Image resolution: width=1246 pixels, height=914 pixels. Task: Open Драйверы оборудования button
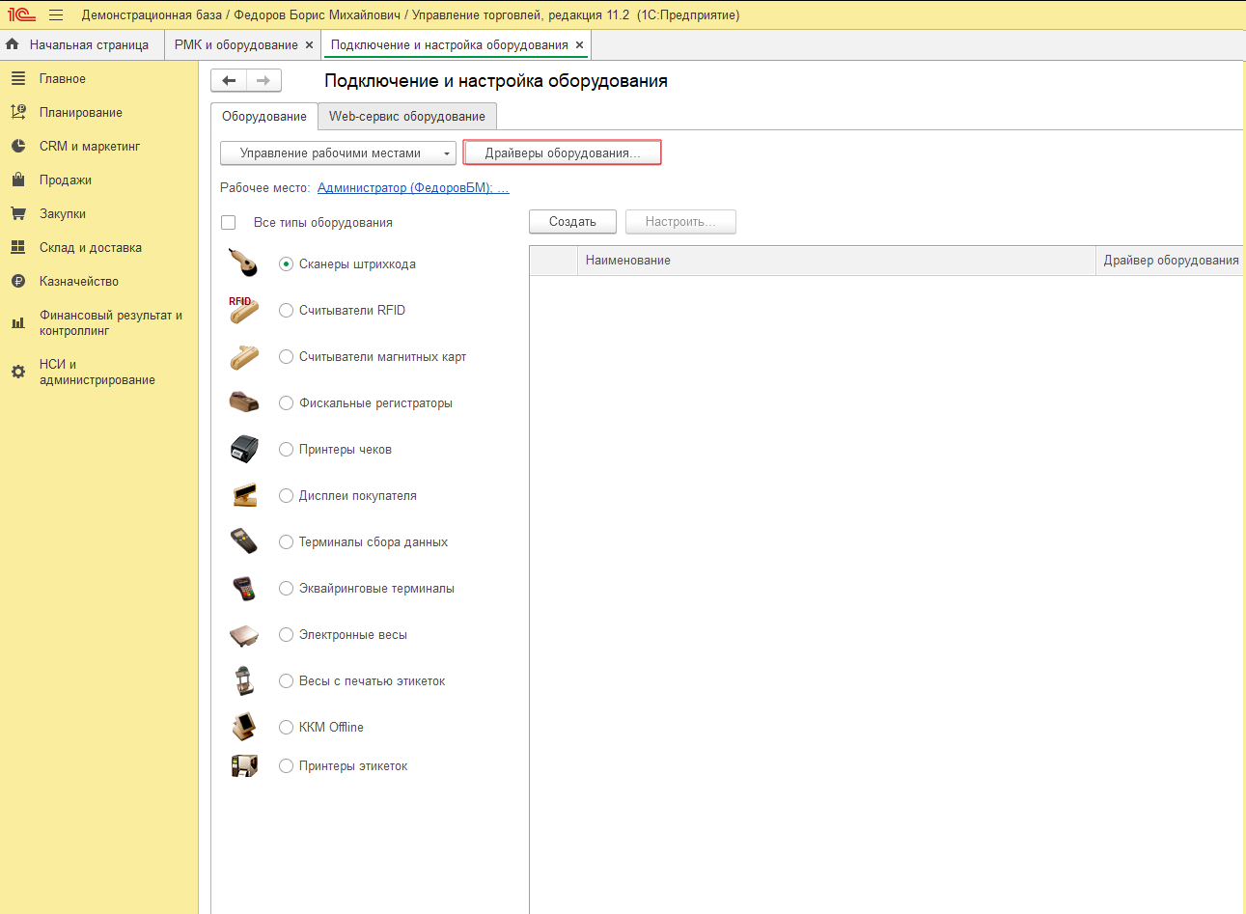563,153
